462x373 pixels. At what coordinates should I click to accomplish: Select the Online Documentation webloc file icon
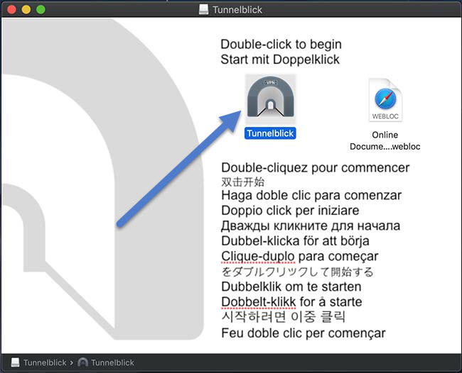pyautogui.click(x=385, y=100)
